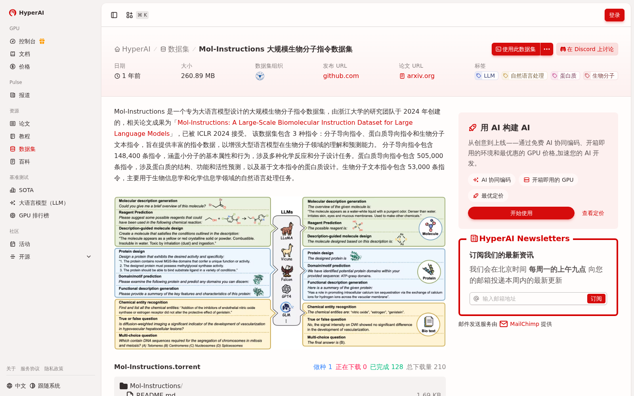Click the rocket icon beside 用 AI 构建 AI
Viewport: 634px width, 396px height.
tap(472, 128)
